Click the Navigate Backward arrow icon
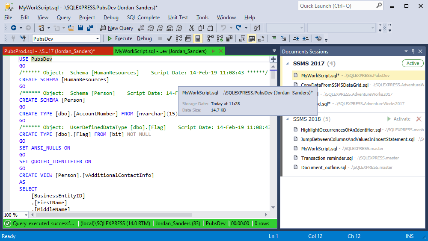The height and width of the screenshot is (241, 428). 14,28
